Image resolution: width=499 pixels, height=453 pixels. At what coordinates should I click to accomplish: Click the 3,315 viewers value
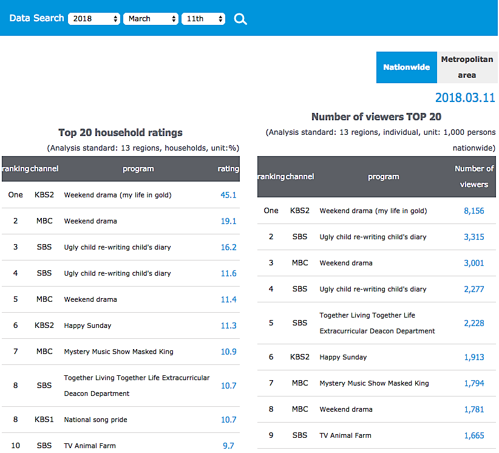[x=474, y=237]
